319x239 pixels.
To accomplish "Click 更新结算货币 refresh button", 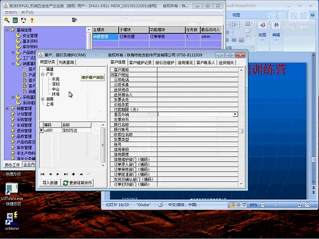I will (77, 183).
